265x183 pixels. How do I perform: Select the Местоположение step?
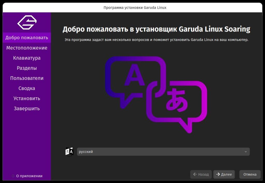tap(27, 48)
